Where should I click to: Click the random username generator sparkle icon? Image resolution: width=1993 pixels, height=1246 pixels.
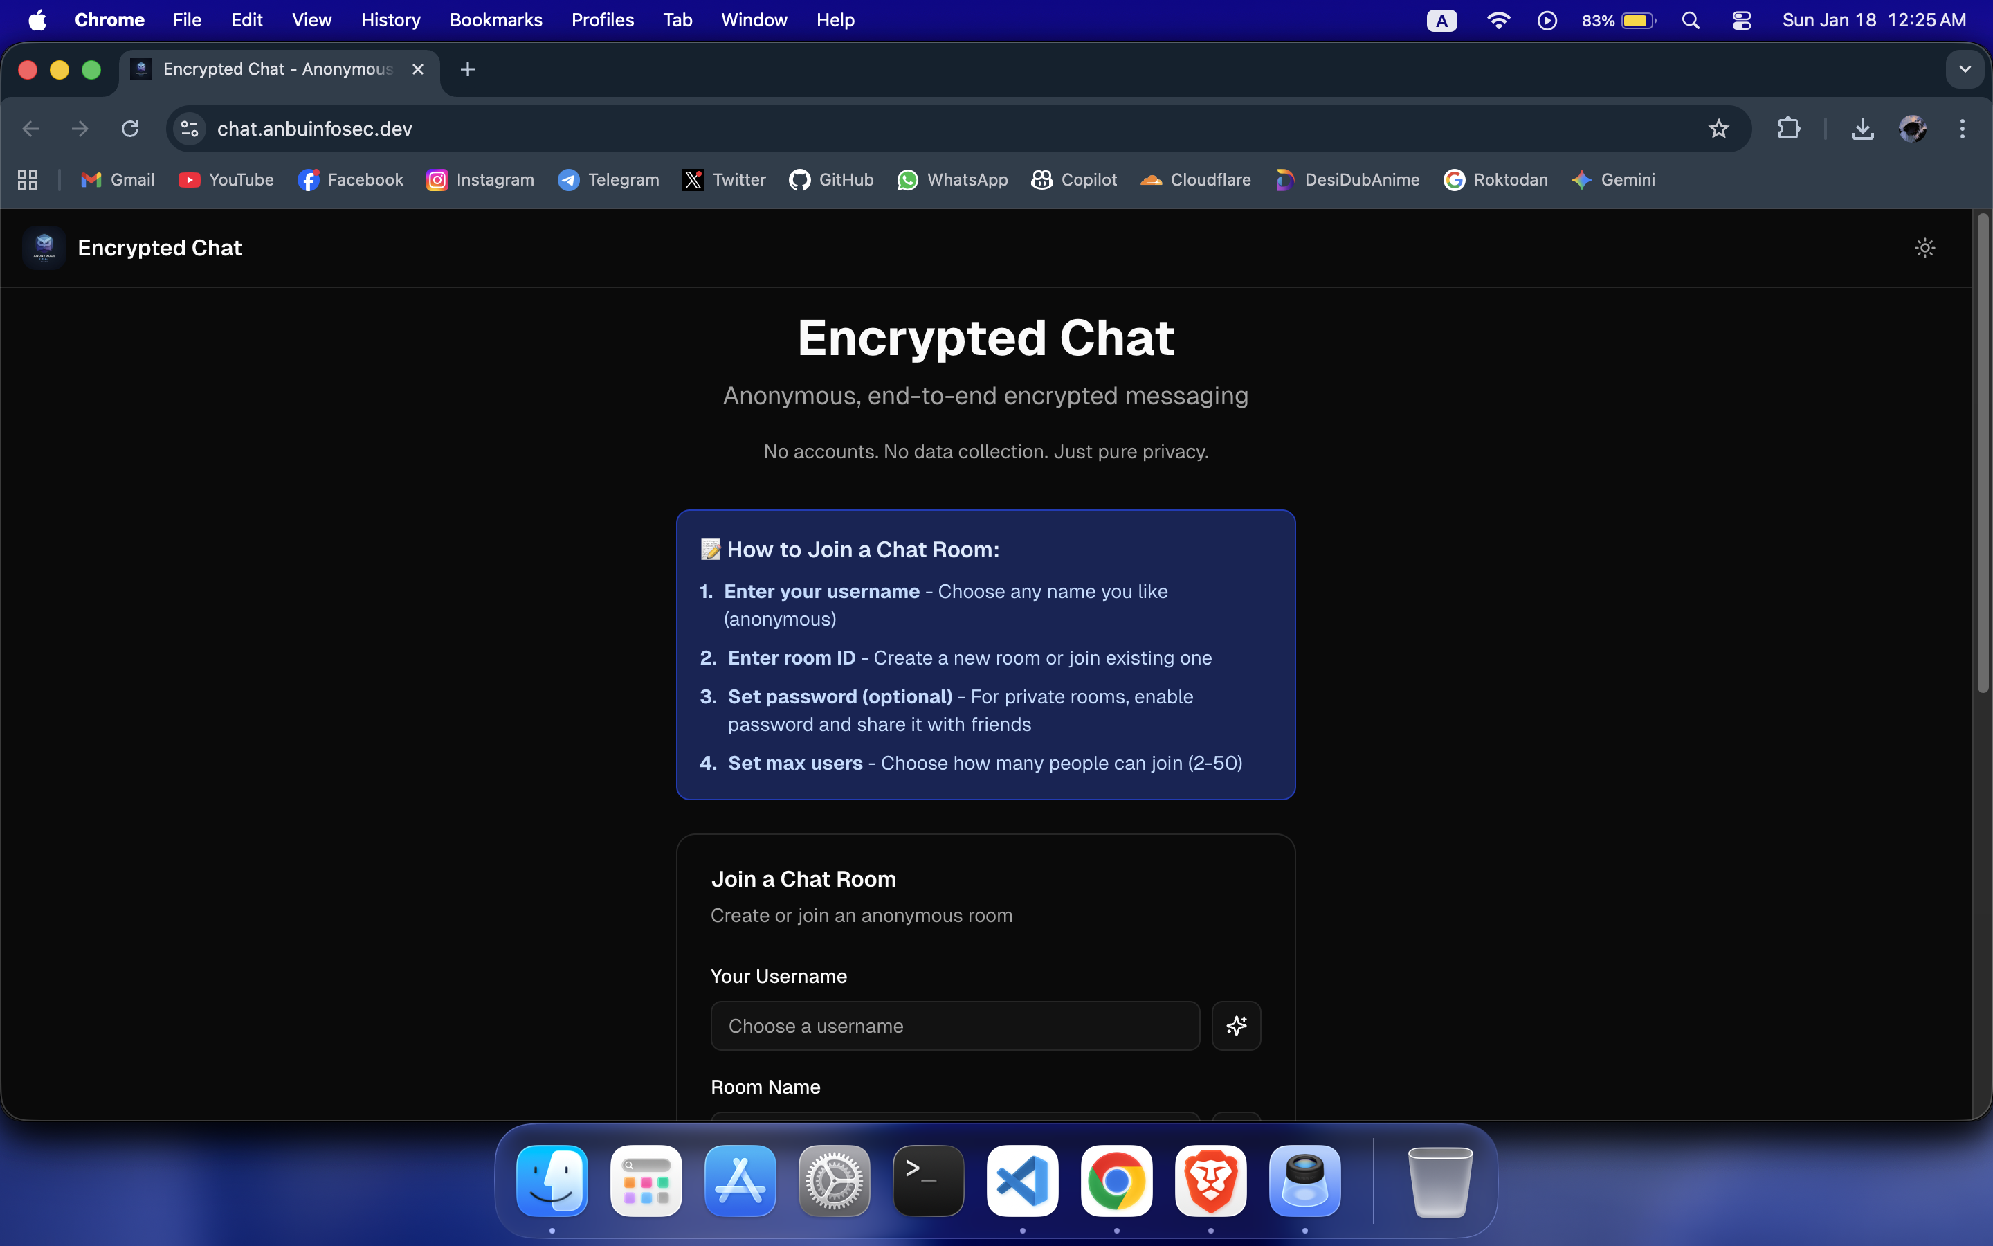pos(1236,1026)
